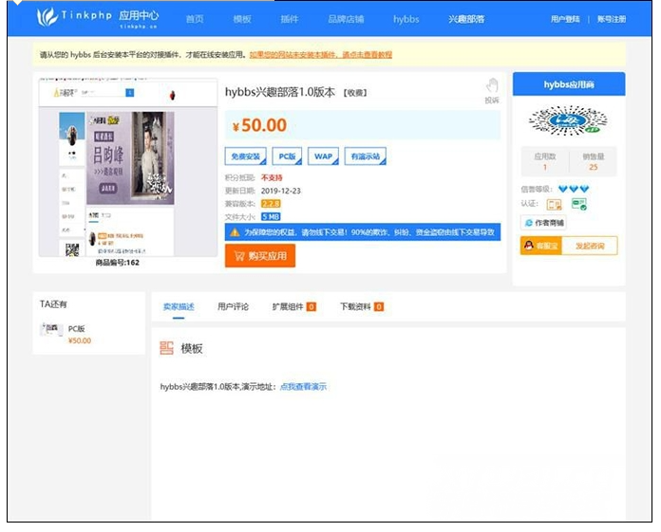Viewport: 661px width, 532px height.
Task: Click the hybbs应用商 header
Action: pyautogui.click(x=569, y=84)
